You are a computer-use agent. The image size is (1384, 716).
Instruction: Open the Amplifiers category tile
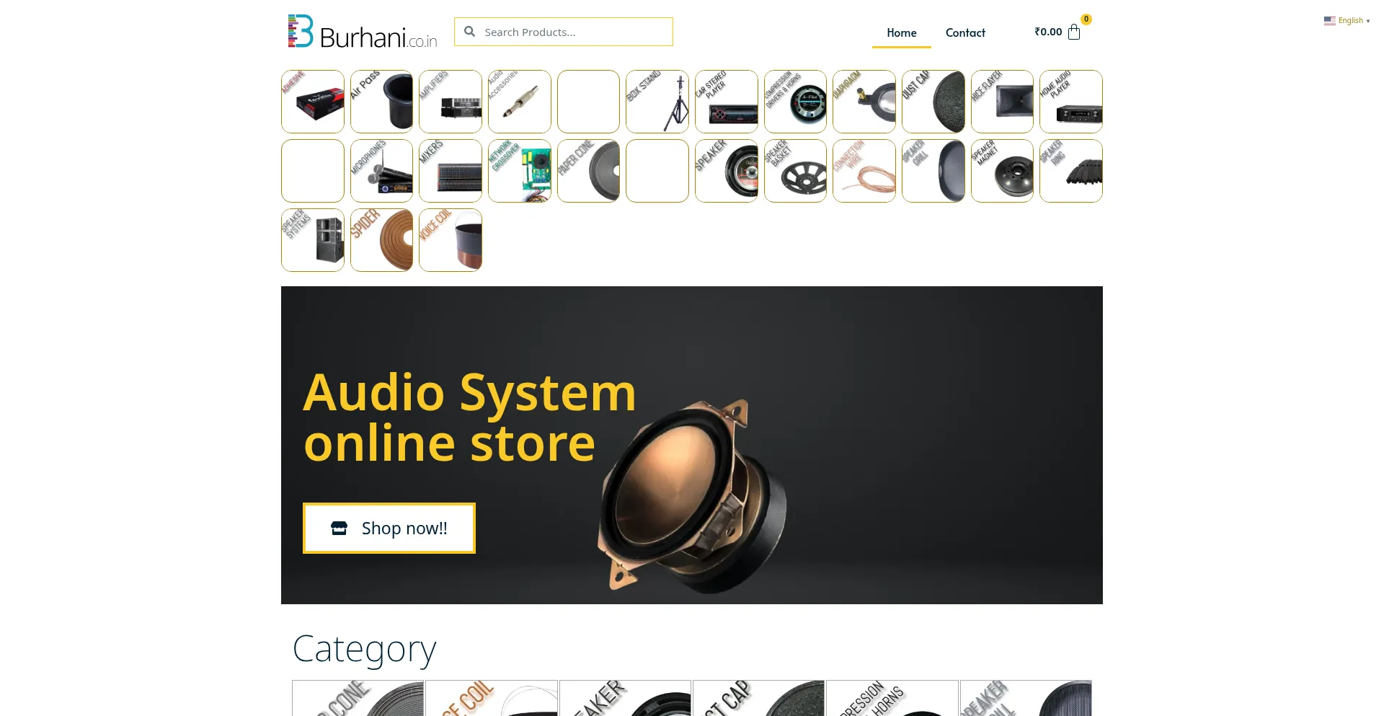coord(451,102)
